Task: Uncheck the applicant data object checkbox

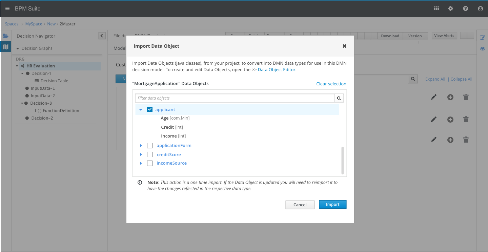Action: 150,109
